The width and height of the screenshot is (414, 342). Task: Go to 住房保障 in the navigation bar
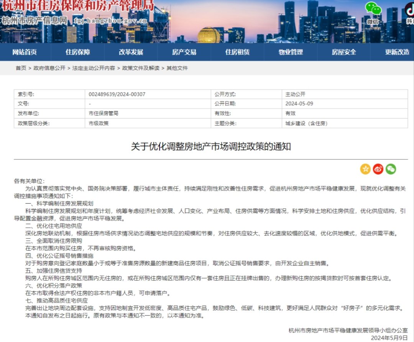point(77,52)
